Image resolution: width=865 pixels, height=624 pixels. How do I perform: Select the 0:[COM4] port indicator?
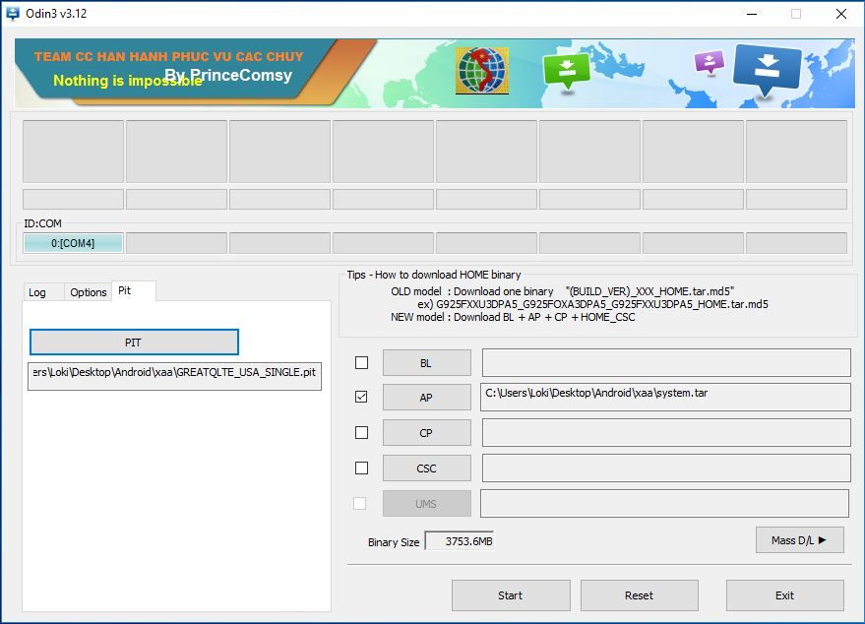[x=73, y=243]
